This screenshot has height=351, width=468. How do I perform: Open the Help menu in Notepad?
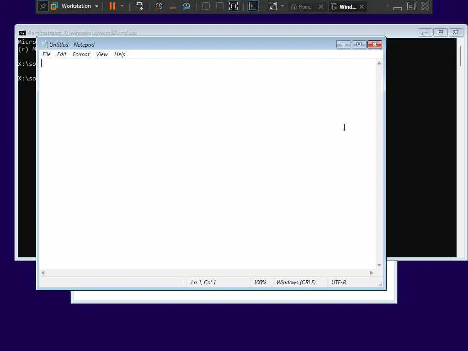click(x=120, y=54)
